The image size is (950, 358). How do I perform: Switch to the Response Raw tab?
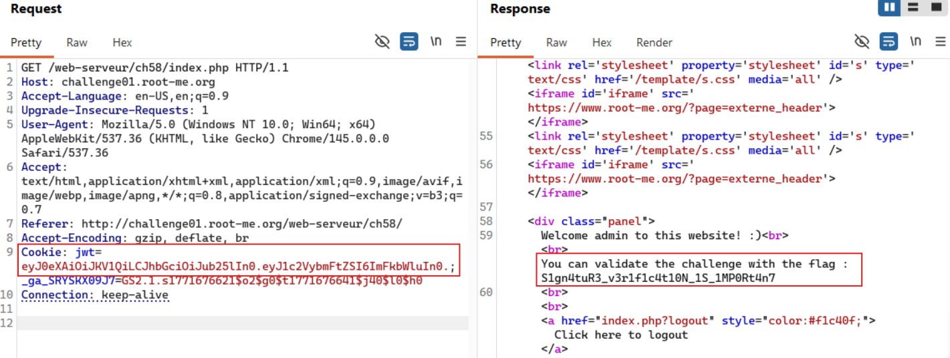556,42
